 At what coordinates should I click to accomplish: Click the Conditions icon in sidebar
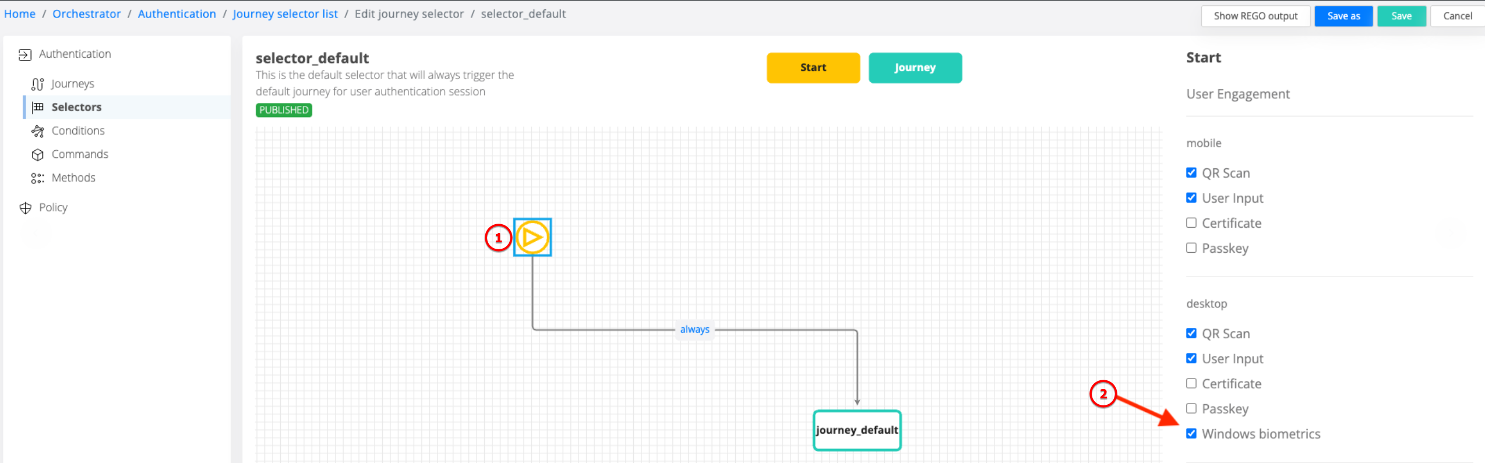tap(38, 131)
